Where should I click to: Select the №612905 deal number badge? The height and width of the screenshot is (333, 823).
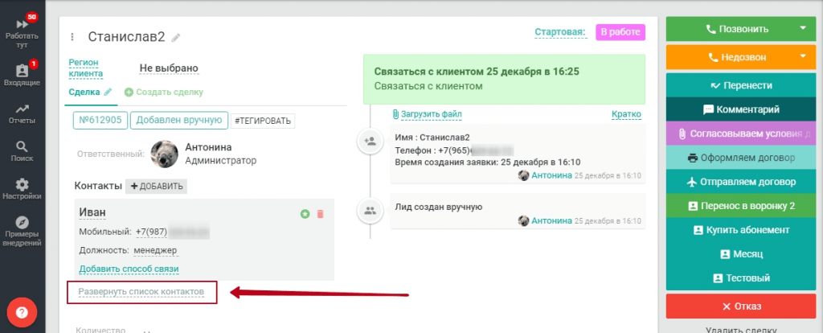click(100, 121)
